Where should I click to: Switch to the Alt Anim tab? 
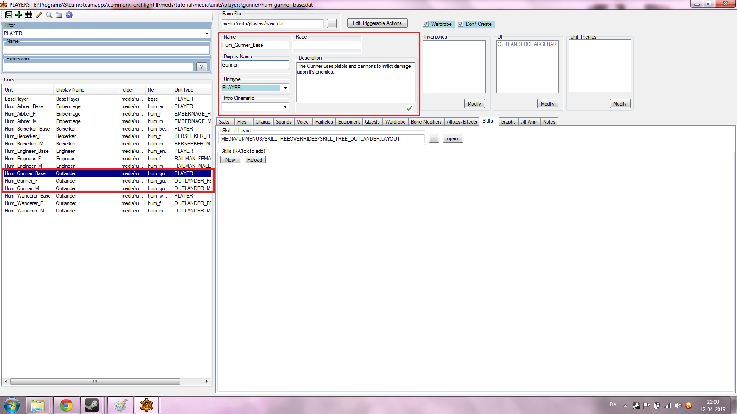(529, 122)
